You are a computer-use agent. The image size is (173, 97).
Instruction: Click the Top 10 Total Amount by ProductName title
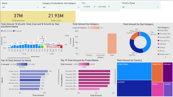point(79,60)
